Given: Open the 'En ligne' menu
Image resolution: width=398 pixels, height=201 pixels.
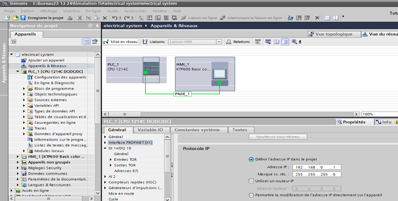Looking at the screenshot, I should [93, 11].
